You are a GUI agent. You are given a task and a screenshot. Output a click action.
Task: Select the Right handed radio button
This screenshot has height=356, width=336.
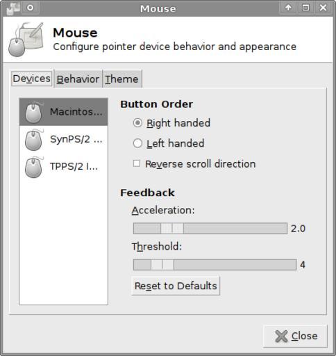(137, 123)
